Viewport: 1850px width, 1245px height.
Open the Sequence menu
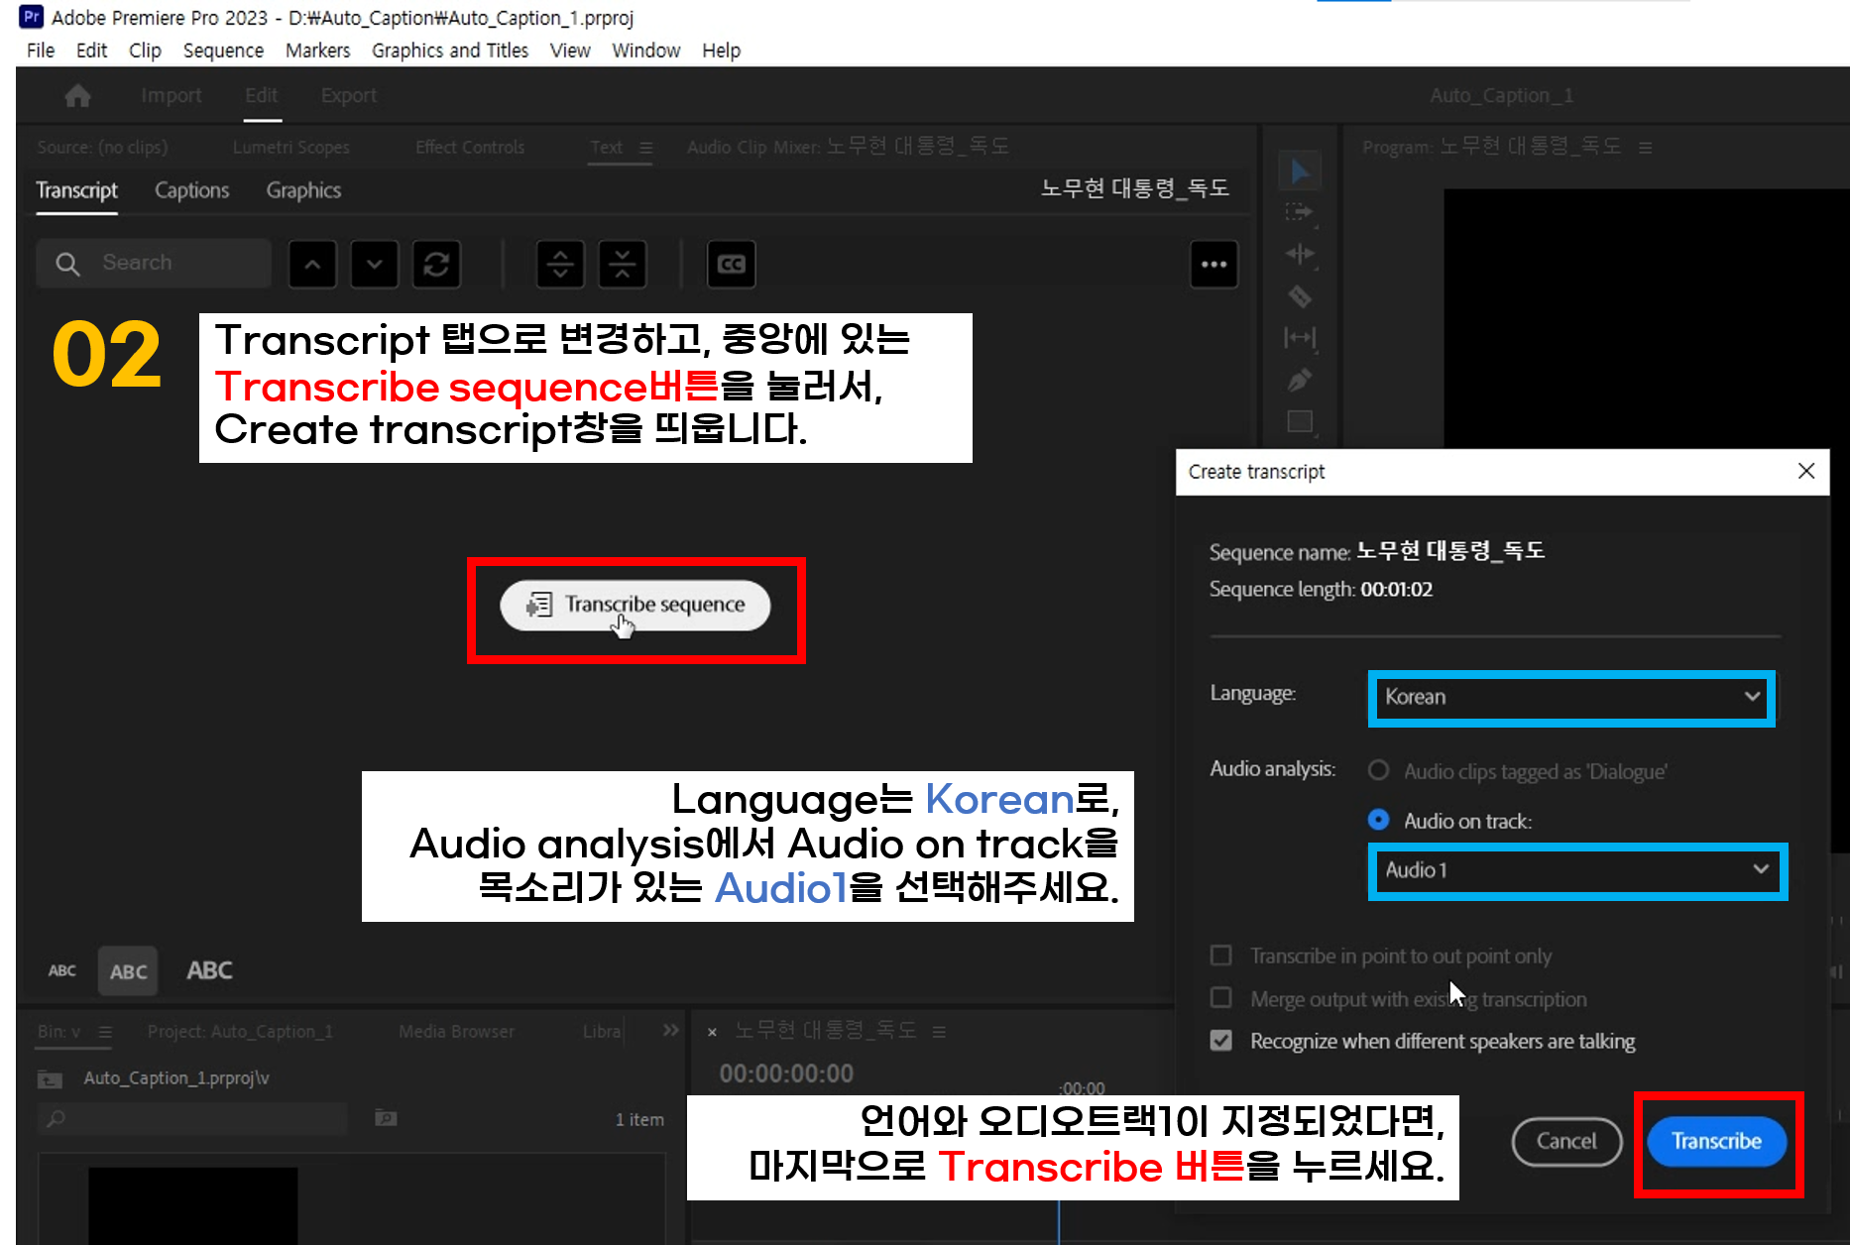pos(223,51)
